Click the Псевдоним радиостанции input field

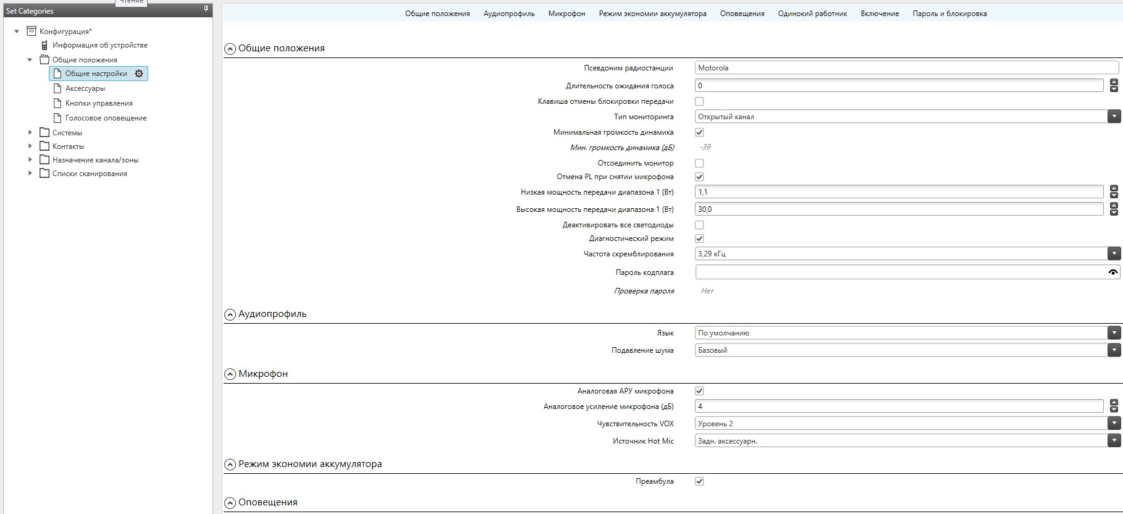(x=906, y=68)
